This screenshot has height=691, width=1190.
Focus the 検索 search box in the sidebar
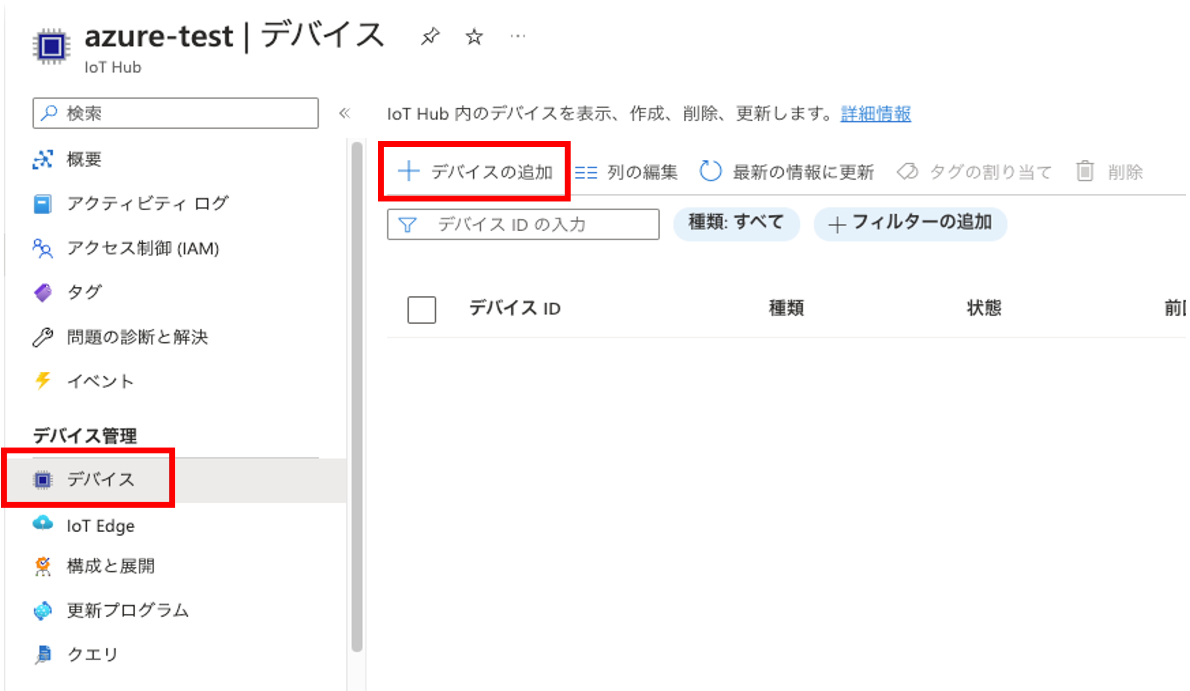175,113
